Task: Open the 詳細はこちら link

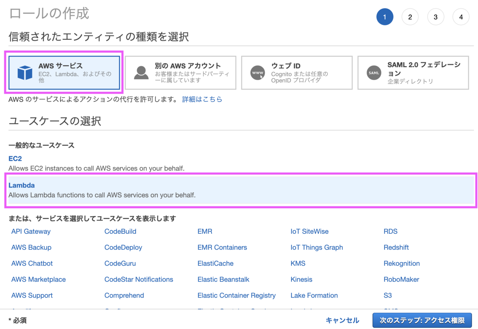Action: 202,99
